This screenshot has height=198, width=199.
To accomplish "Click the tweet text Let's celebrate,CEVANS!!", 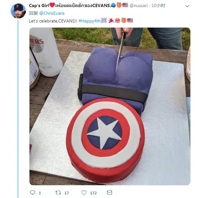I will click(53, 21).
